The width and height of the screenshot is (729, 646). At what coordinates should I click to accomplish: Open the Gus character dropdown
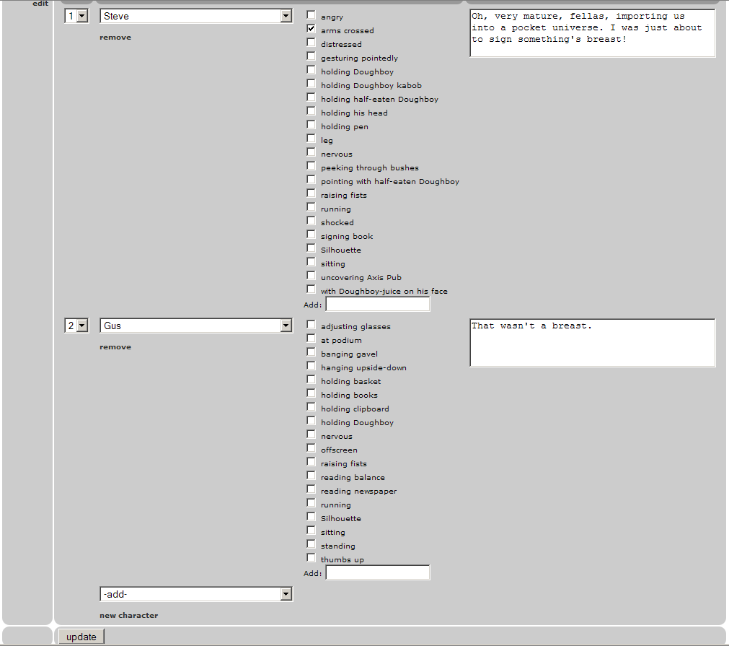pyautogui.click(x=195, y=326)
